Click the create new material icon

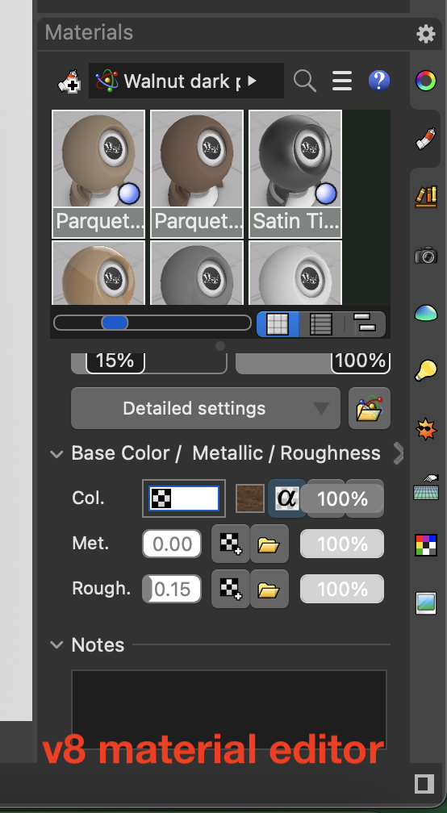(x=69, y=81)
